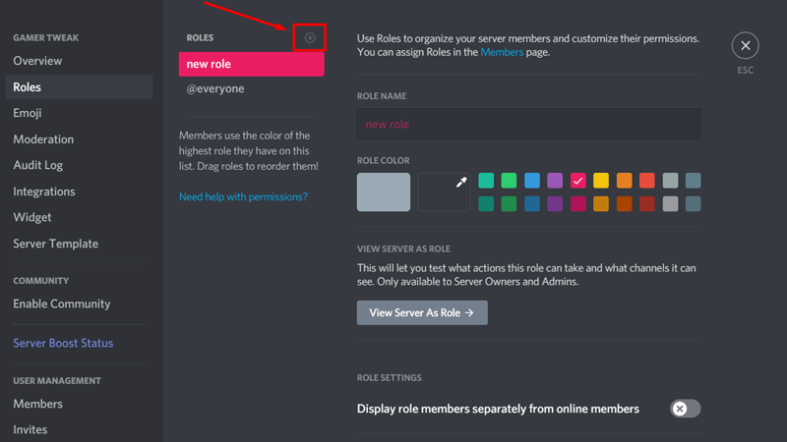Screen dimensions: 787x442
Task: Choose the teal color swatch in top row
Action: (486, 181)
